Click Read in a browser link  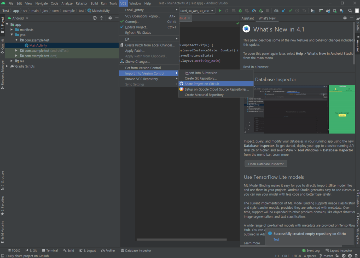tap(256, 67)
